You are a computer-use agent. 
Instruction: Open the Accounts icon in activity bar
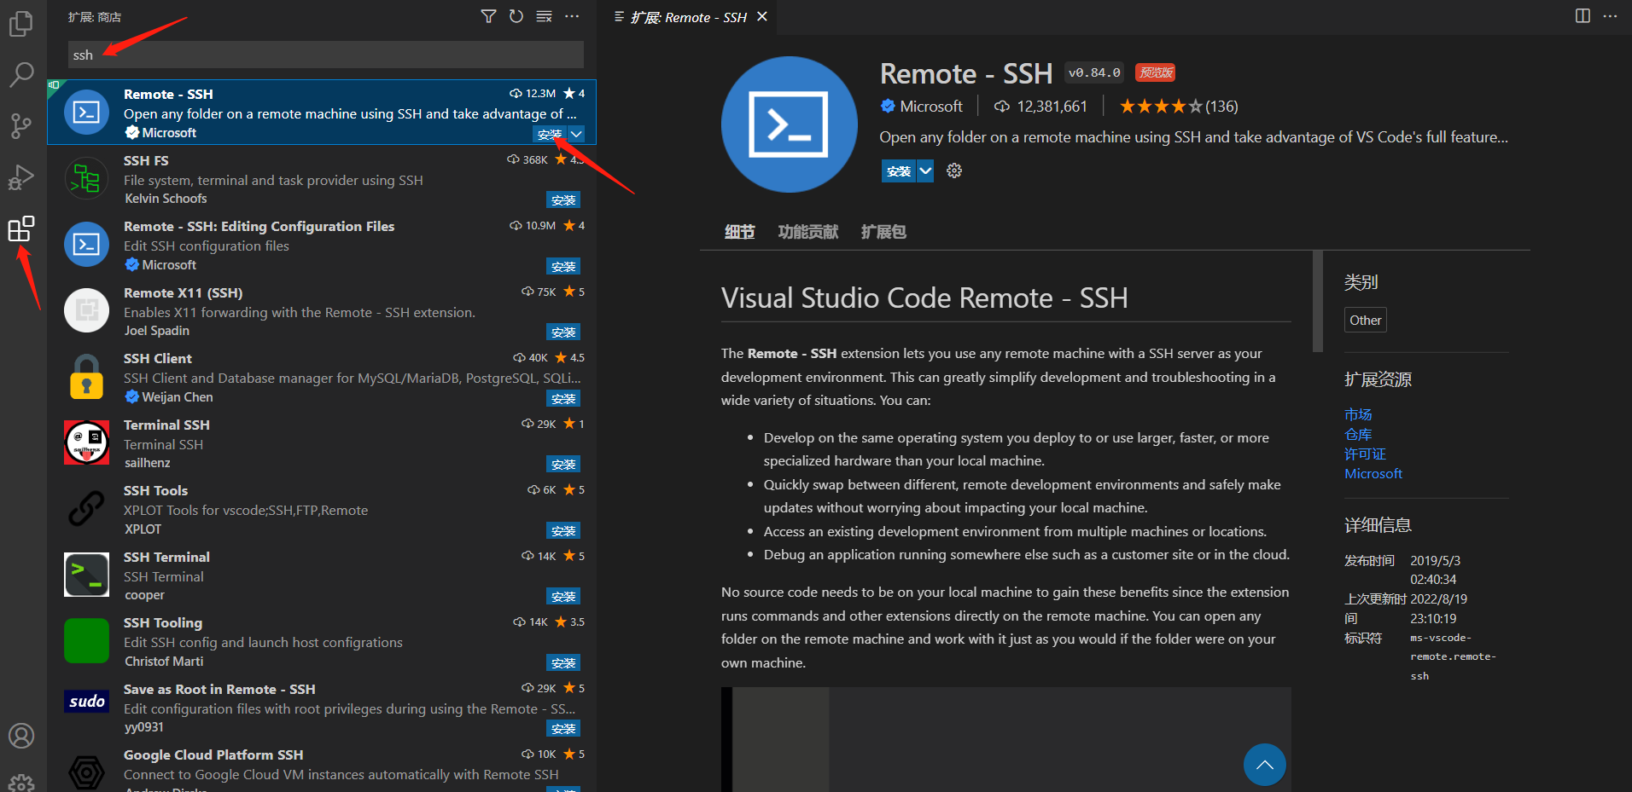[20, 735]
